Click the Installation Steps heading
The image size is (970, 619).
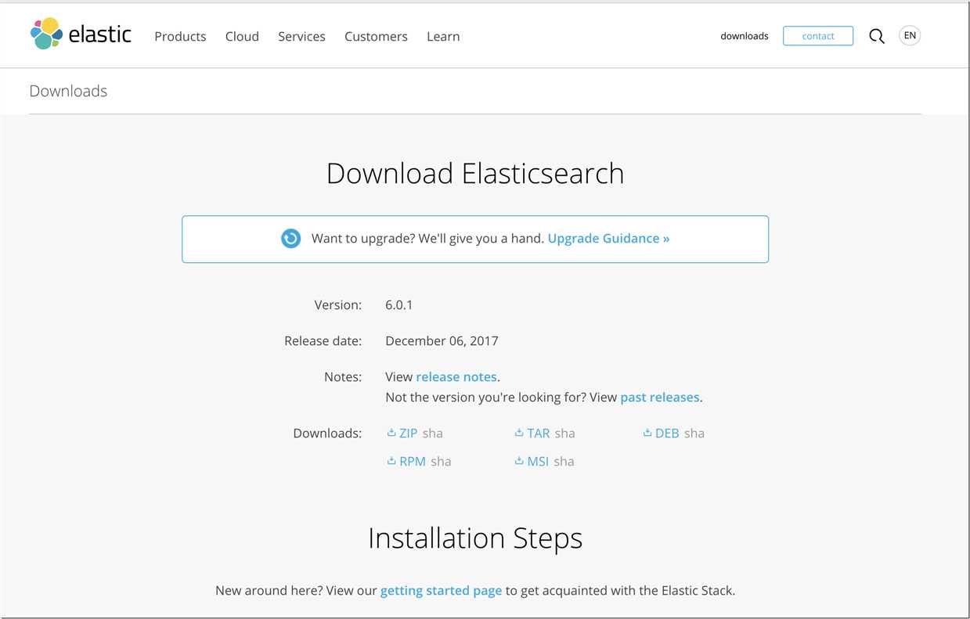click(475, 538)
